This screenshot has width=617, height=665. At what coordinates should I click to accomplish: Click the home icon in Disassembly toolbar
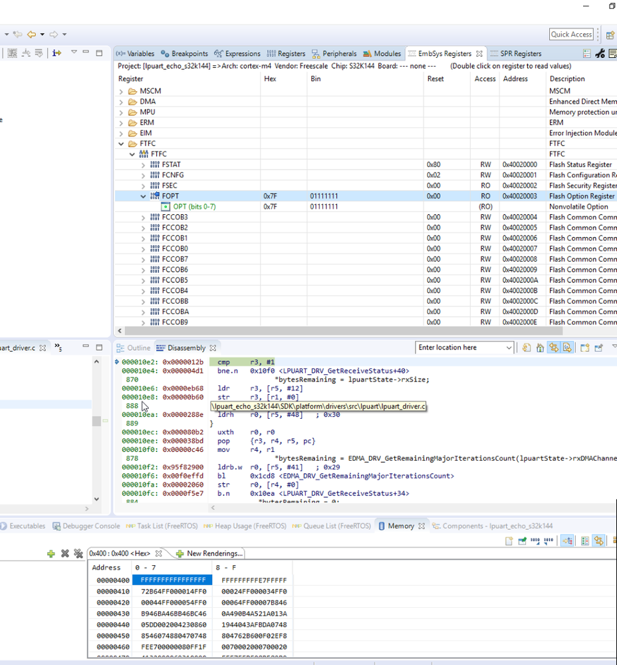540,347
